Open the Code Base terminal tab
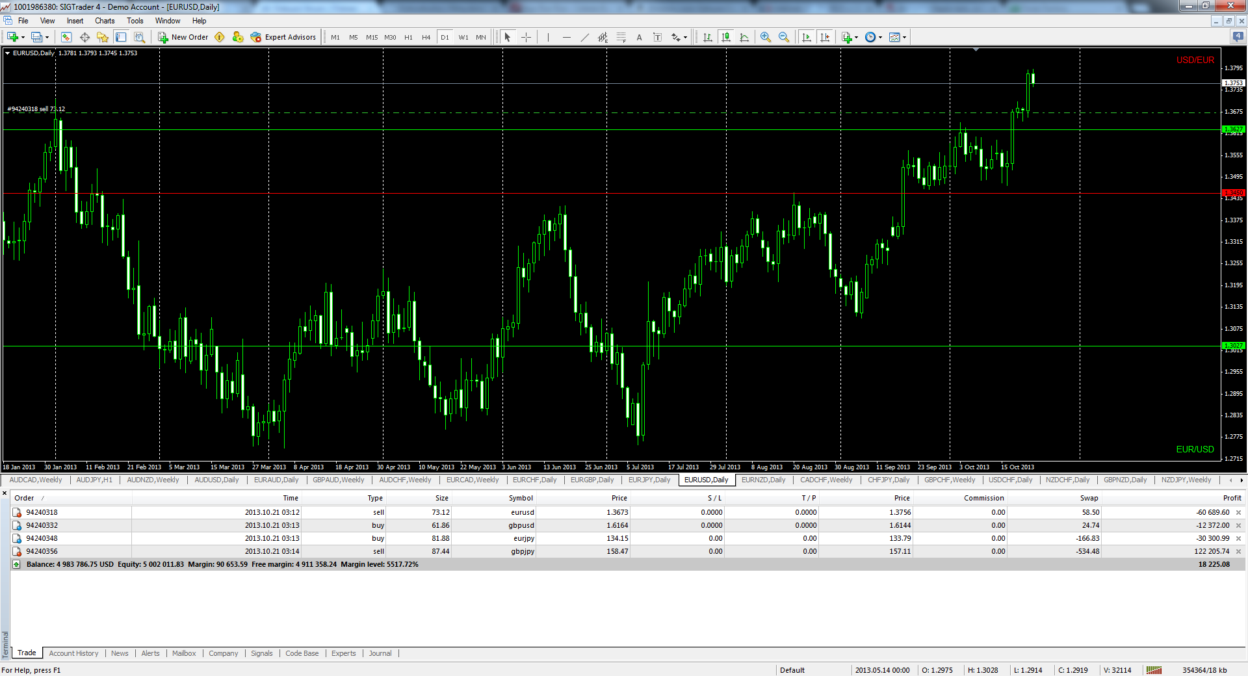Image resolution: width=1248 pixels, height=676 pixels. point(302,653)
